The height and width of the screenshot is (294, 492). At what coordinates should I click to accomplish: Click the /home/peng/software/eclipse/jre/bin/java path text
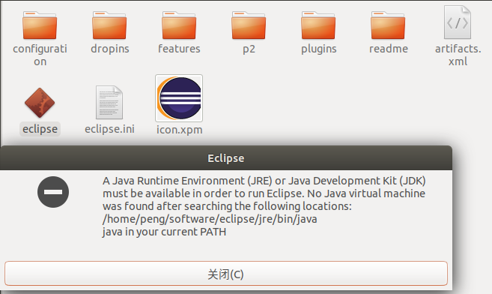pos(210,219)
